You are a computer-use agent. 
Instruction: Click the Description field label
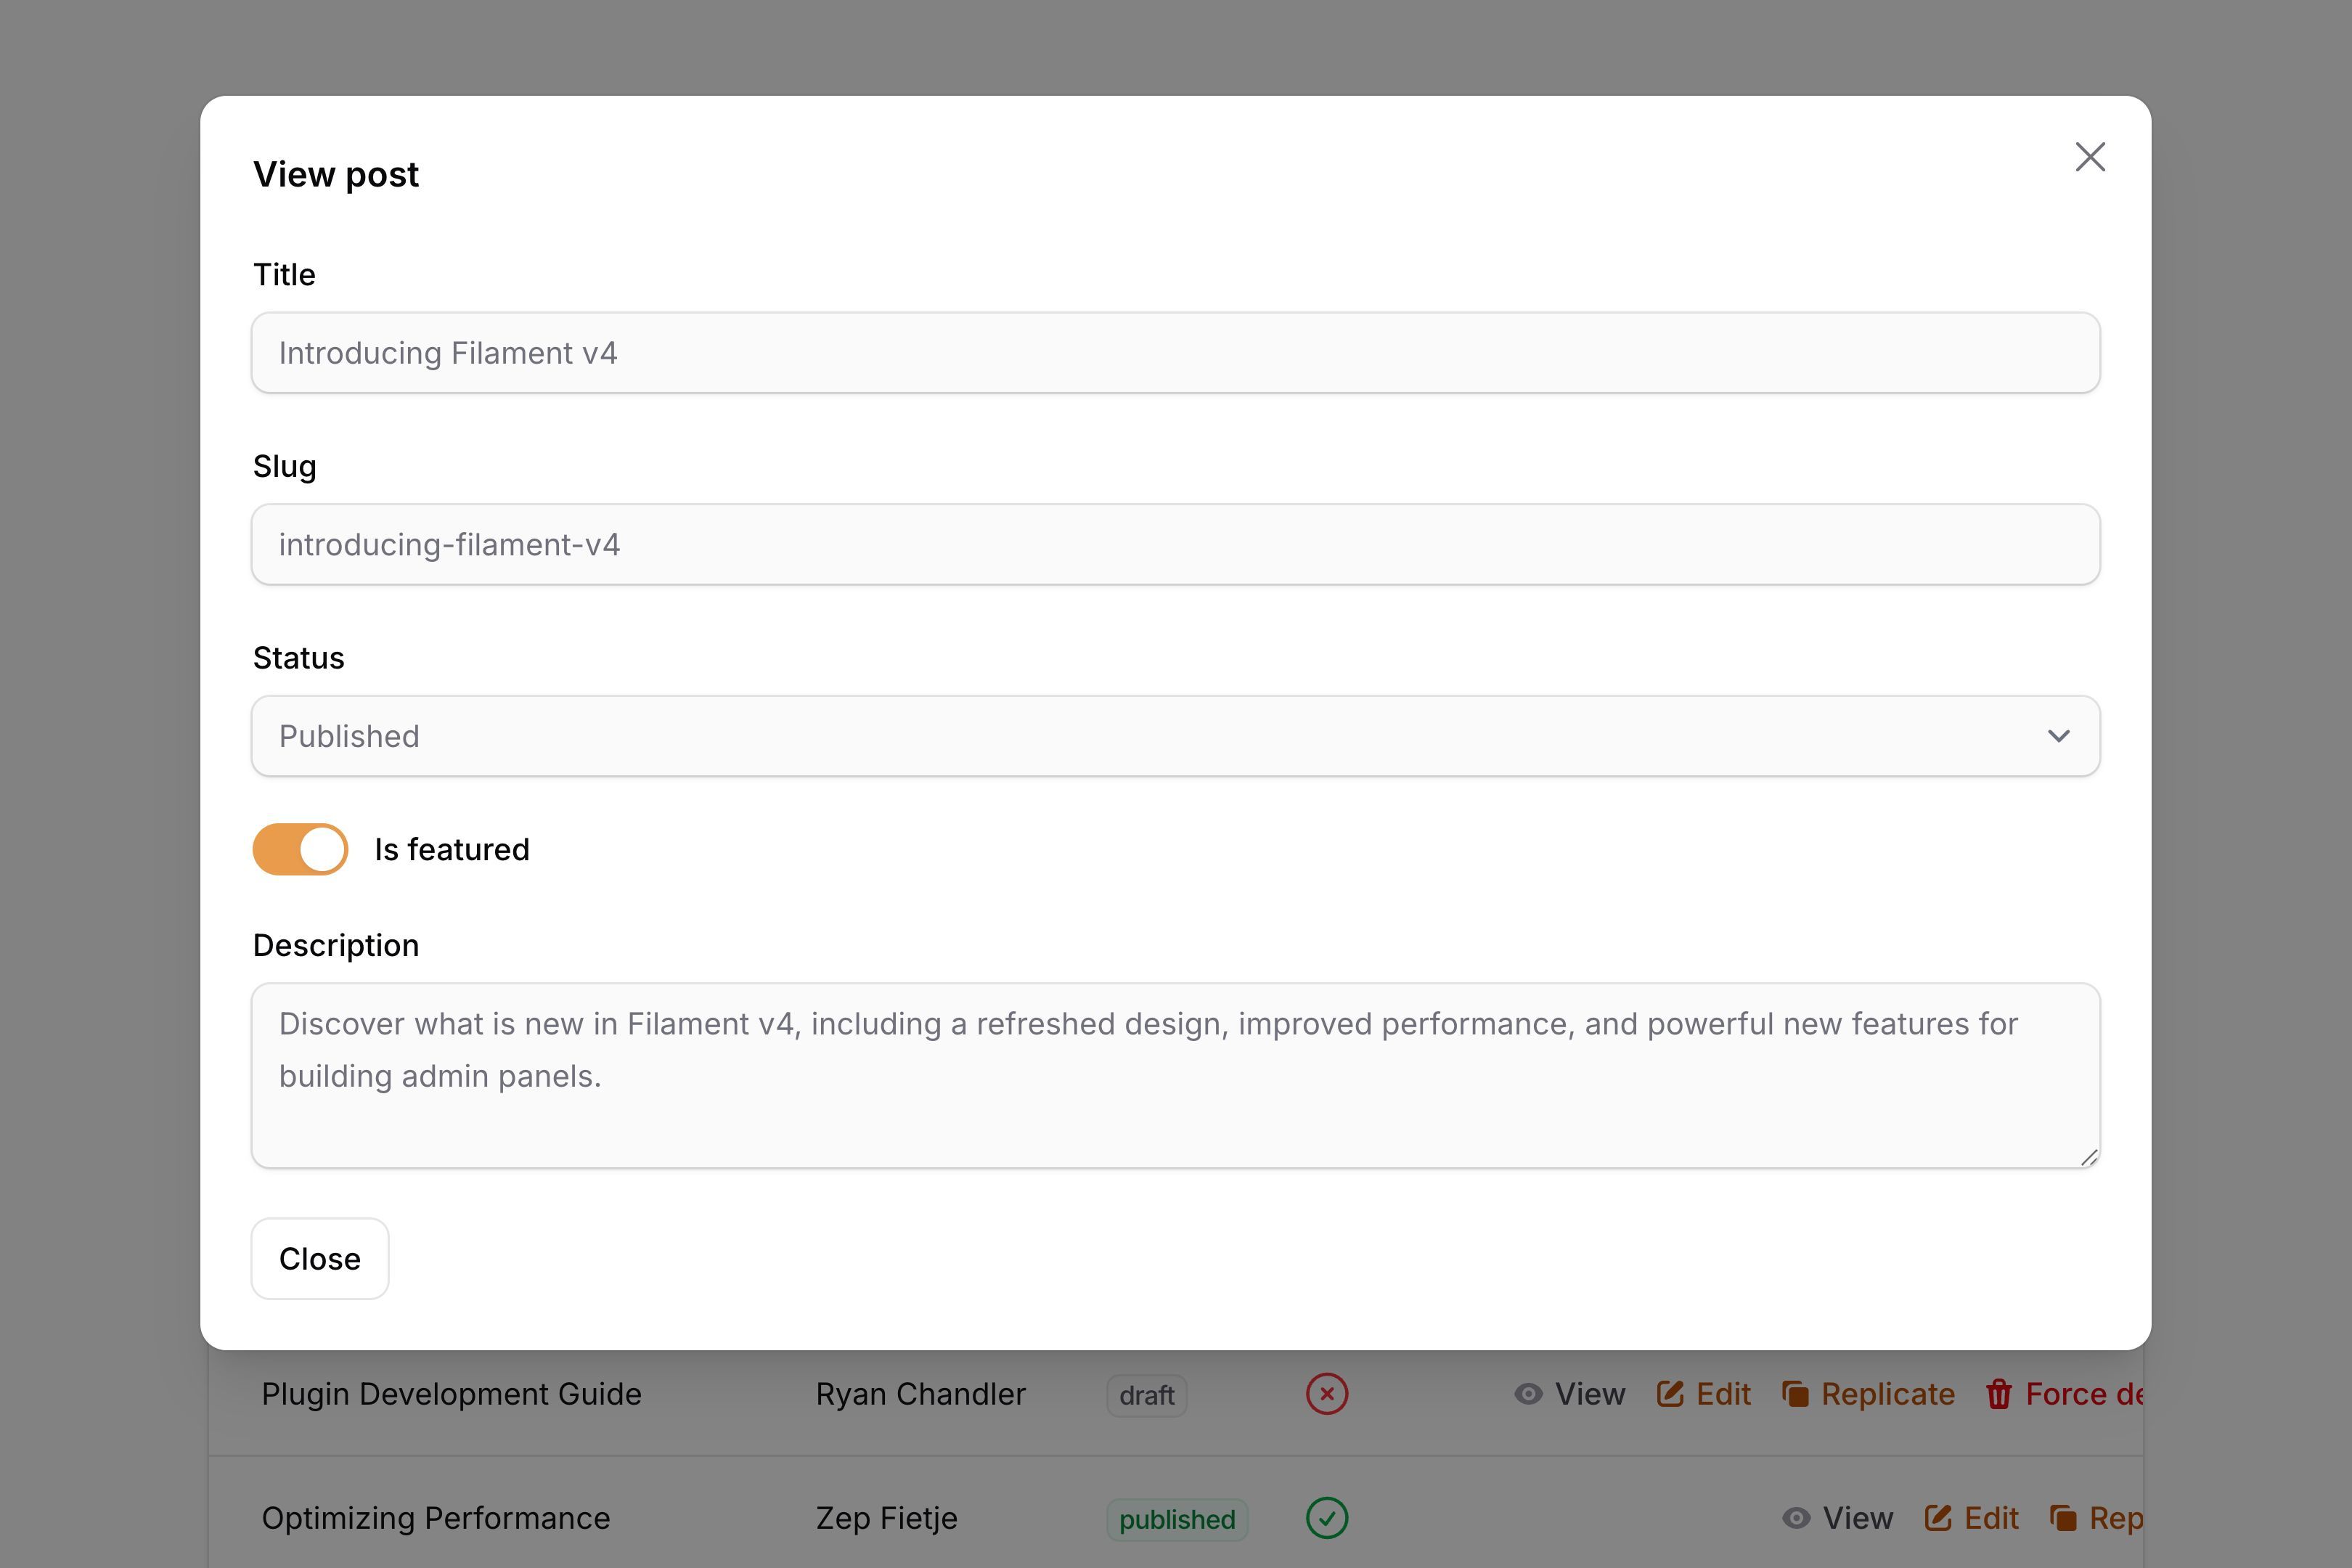(x=336, y=946)
